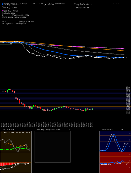Viewport: 131px width, 173px height.
Task: Select the '50 Day = 668.69' legend text
Action: [x=11, y=8]
